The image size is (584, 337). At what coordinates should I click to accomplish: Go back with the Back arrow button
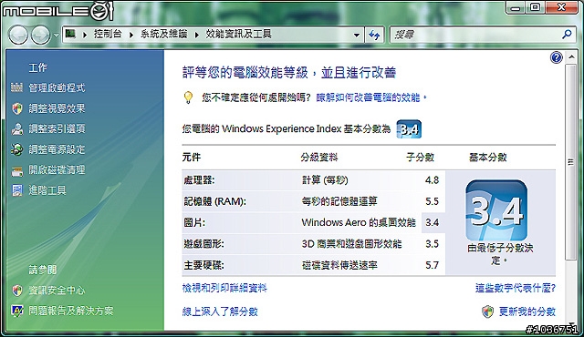(17, 36)
